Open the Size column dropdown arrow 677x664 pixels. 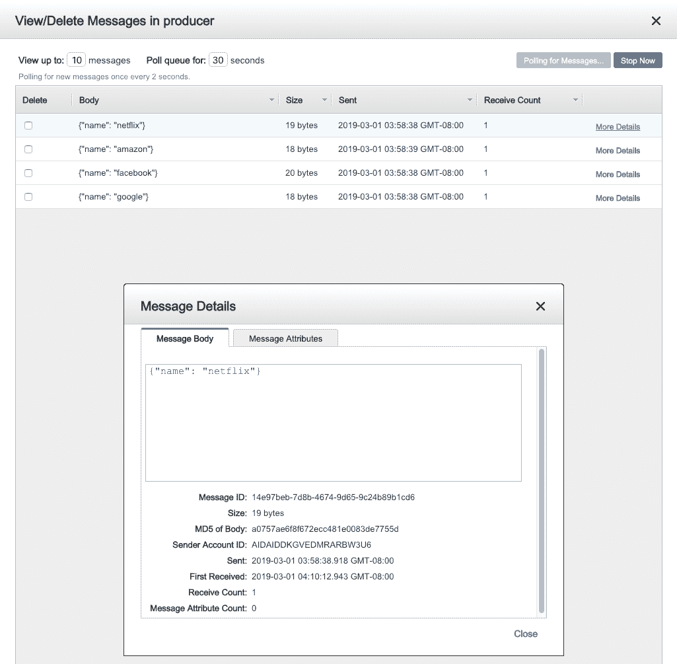(x=324, y=100)
